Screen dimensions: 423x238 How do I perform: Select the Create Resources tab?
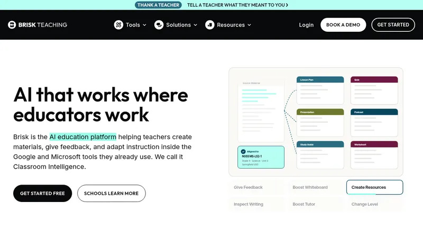(375, 187)
